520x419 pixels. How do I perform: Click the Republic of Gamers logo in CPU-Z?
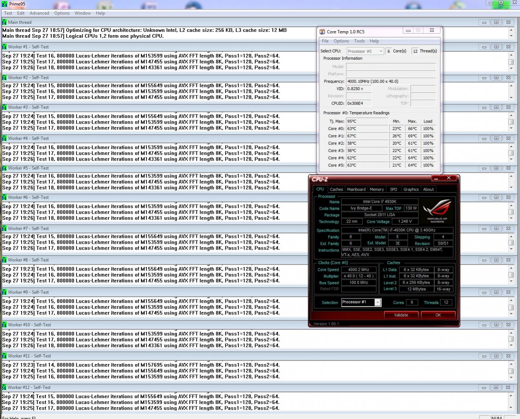point(437,211)
